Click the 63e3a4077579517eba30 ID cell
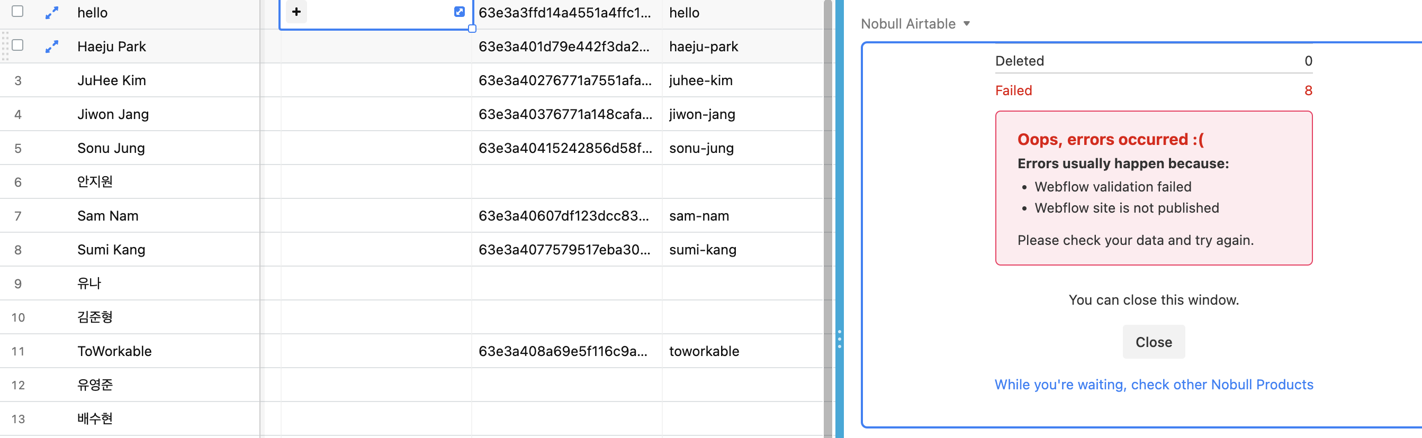The image size is (1422, 438). pyautogui.click(x=567, y=249)
